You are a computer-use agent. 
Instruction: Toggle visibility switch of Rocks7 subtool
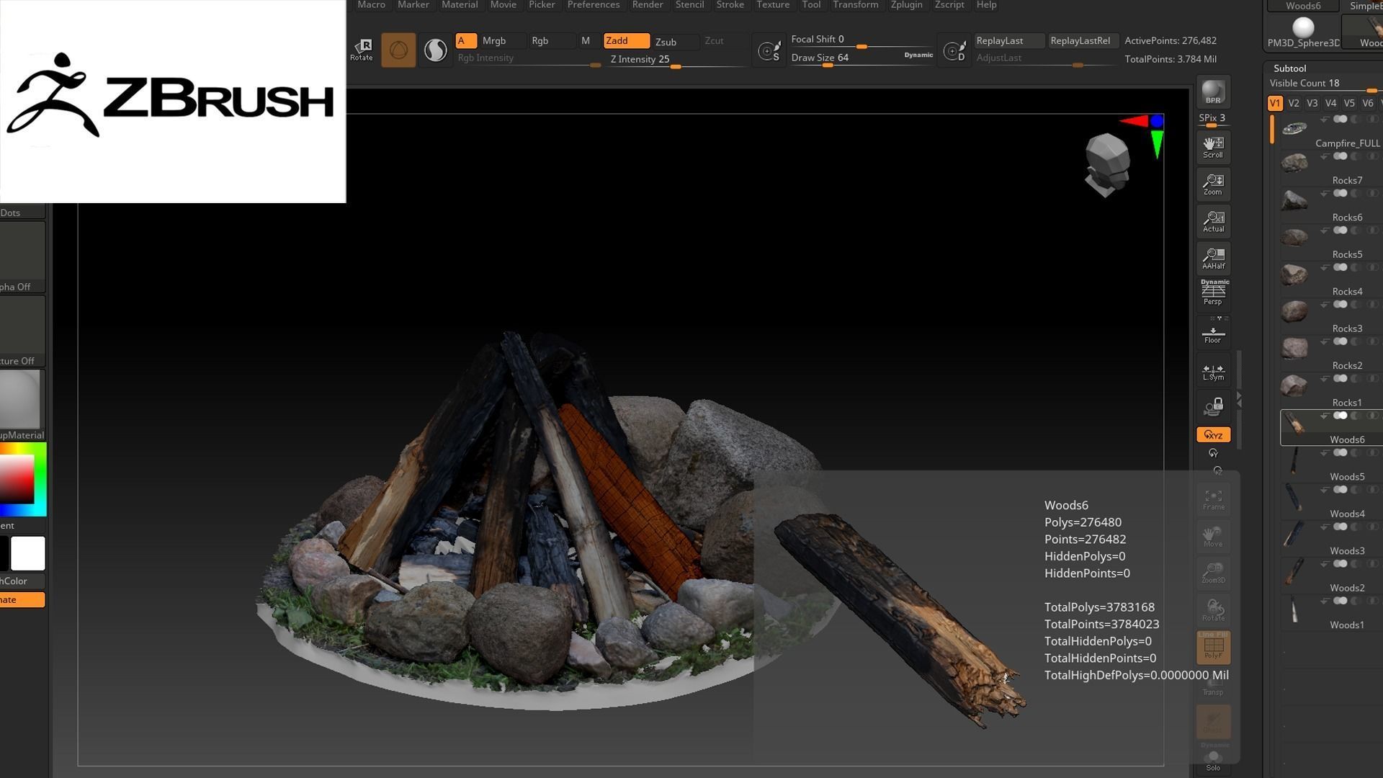click(1340, 156)
